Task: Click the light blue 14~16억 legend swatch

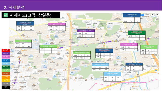Action: [6, 64]
